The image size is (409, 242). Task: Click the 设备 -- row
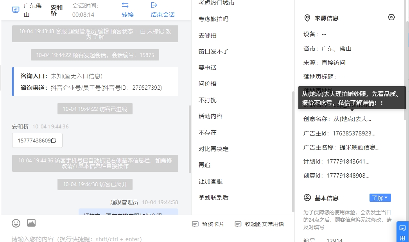coord(315,34)
